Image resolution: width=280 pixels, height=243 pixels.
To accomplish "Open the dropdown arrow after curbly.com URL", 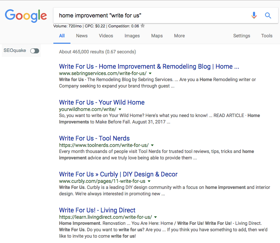I will pos(149,181).
